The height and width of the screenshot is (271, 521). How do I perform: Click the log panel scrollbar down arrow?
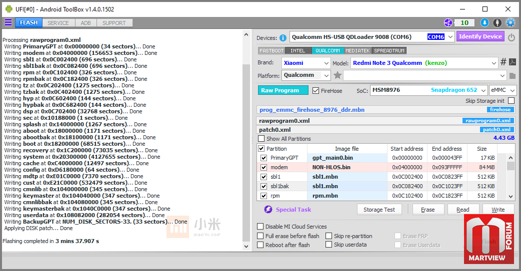point(246,247)
